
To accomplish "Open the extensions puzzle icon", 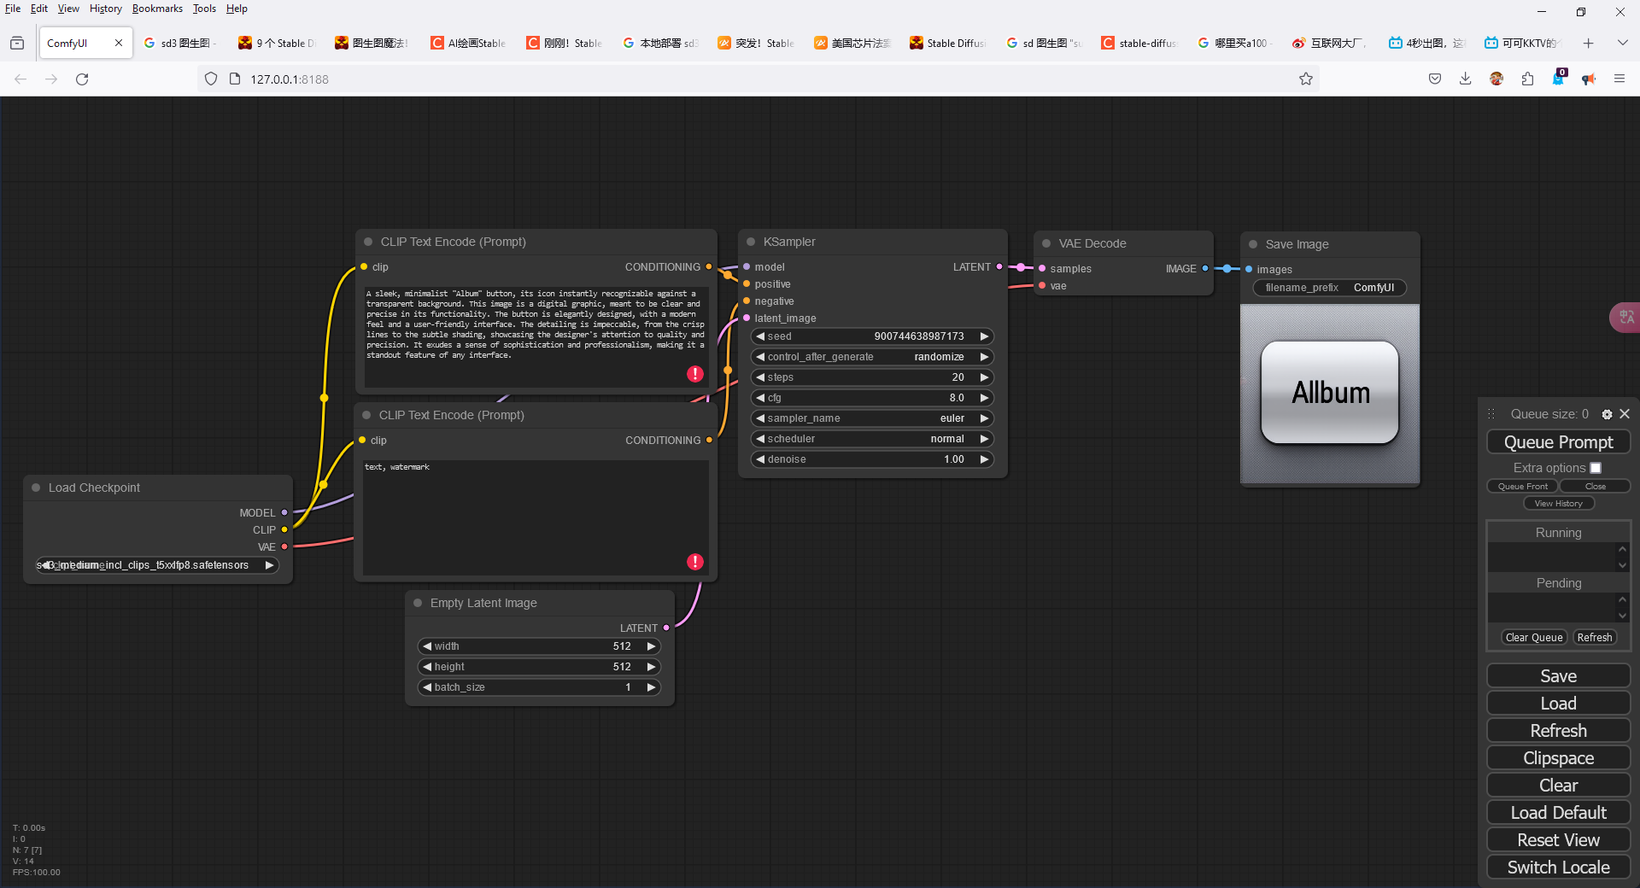I will [1527, 79].
